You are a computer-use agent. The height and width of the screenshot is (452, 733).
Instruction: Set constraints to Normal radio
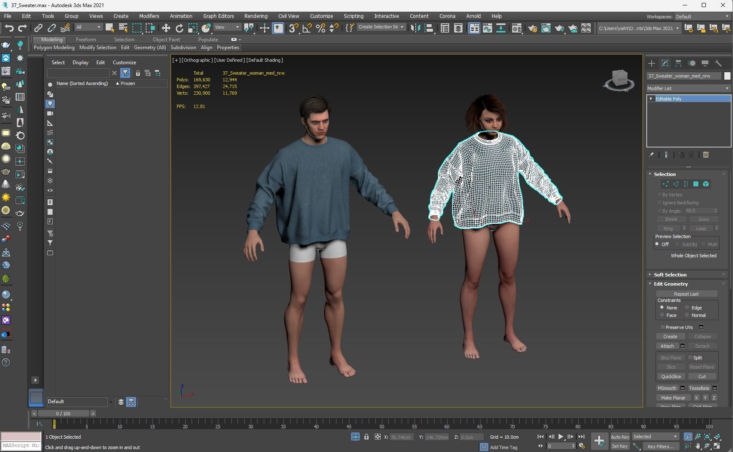687,315
